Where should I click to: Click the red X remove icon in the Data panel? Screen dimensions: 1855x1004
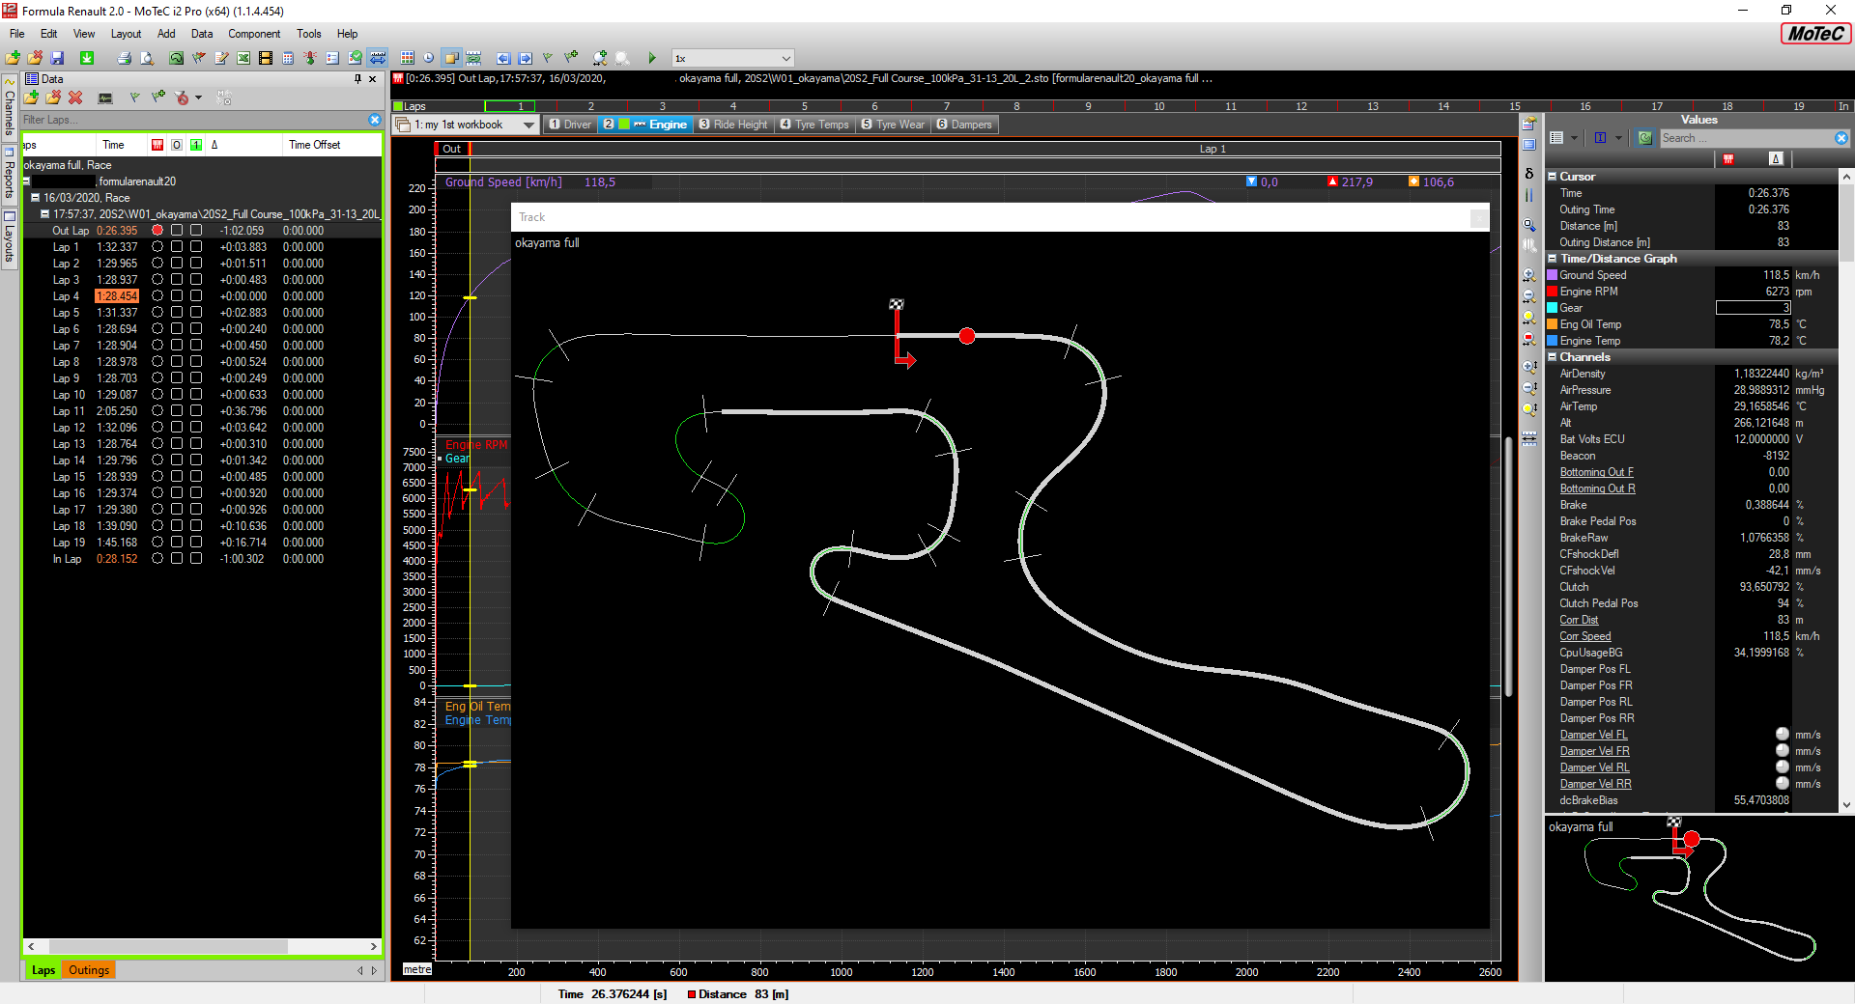click(x=75, y=98)
